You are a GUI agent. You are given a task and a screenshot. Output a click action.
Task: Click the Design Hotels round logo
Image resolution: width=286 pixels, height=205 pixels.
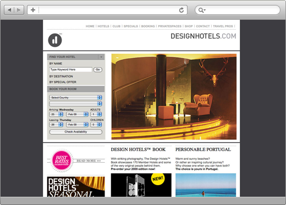(55, 40)
